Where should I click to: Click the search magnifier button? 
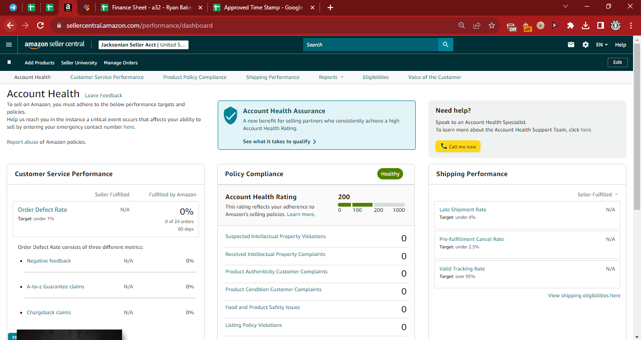tap(446, 45)
